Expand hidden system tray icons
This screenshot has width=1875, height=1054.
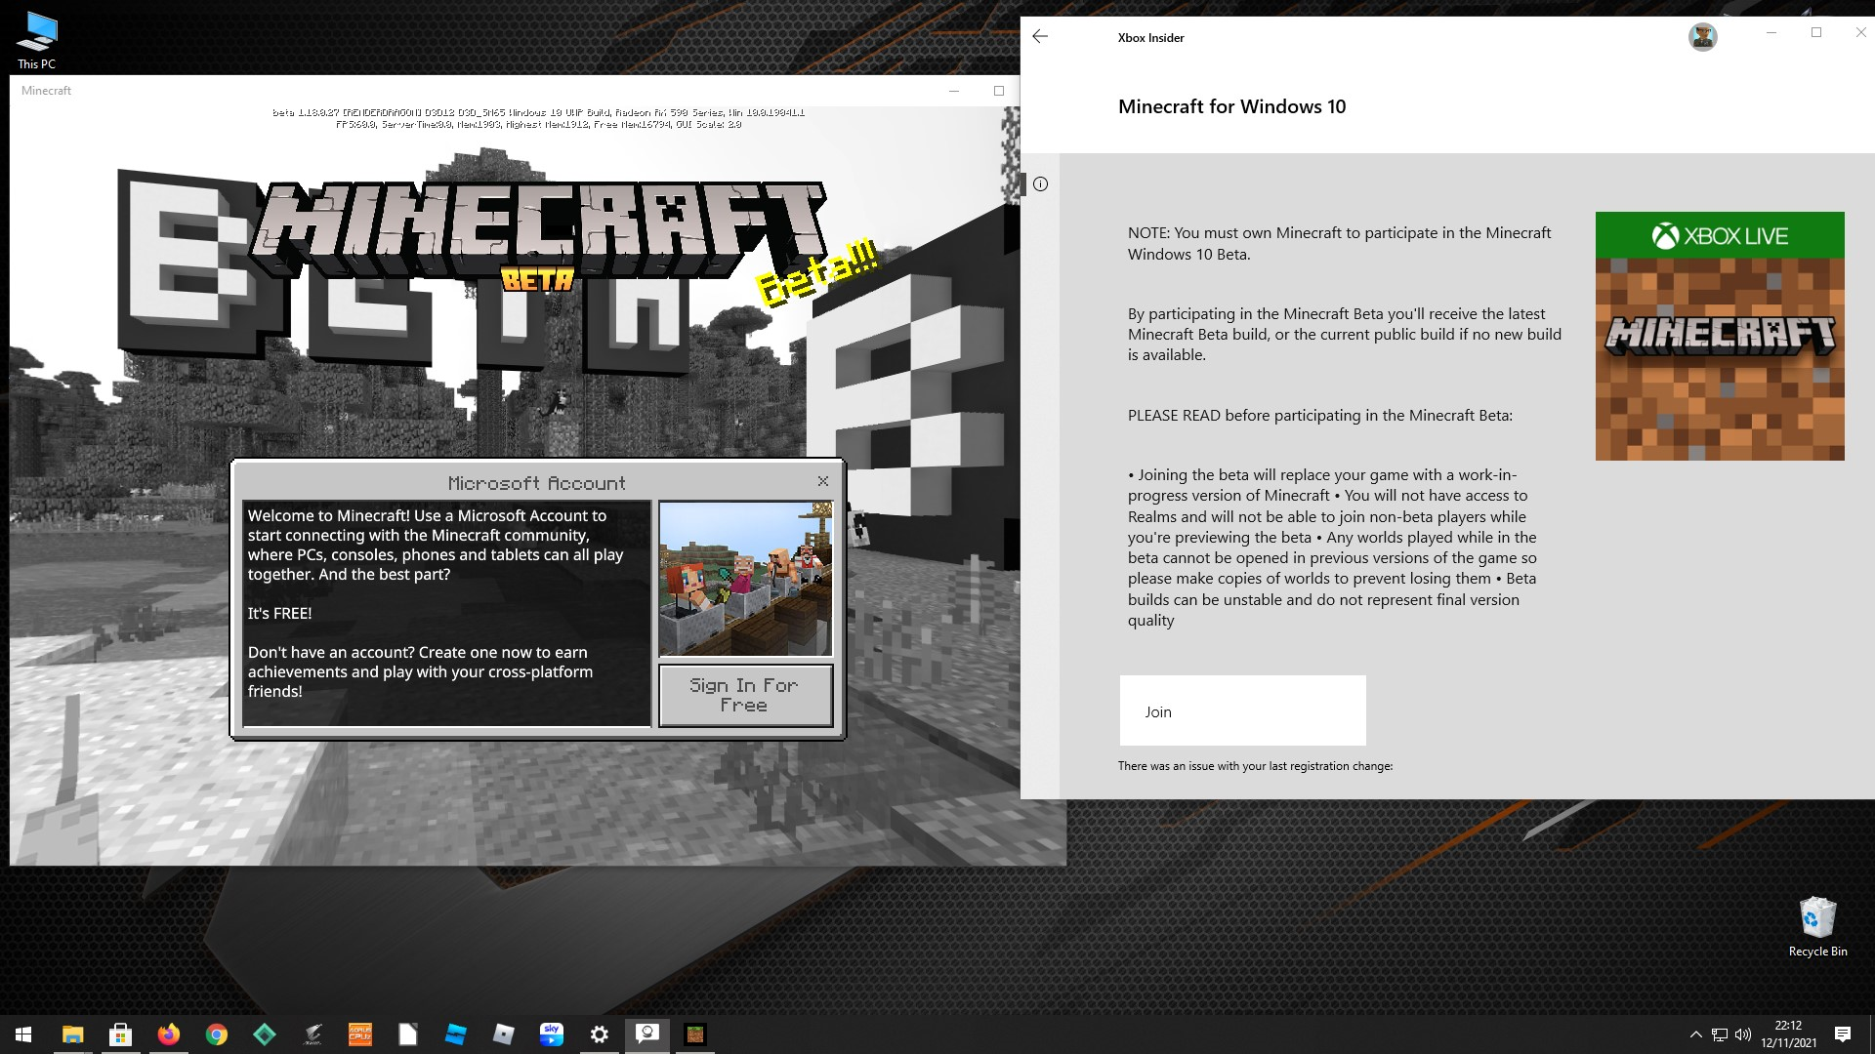coord(1695,1034)
